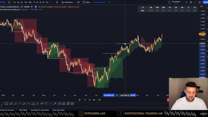208x117 pixels.
Task: Expand the timeframe dropdown arrow
Action: click(x=53, y=2)
